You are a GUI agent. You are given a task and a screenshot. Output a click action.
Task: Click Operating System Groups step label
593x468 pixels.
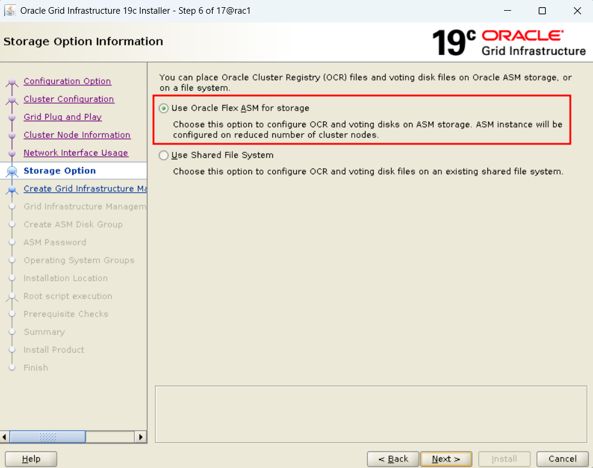(x=79, y=260)
